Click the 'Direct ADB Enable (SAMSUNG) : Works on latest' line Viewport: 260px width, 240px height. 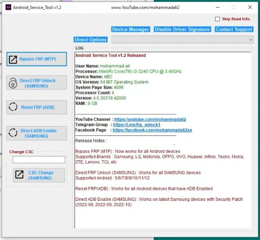(159, 199)
